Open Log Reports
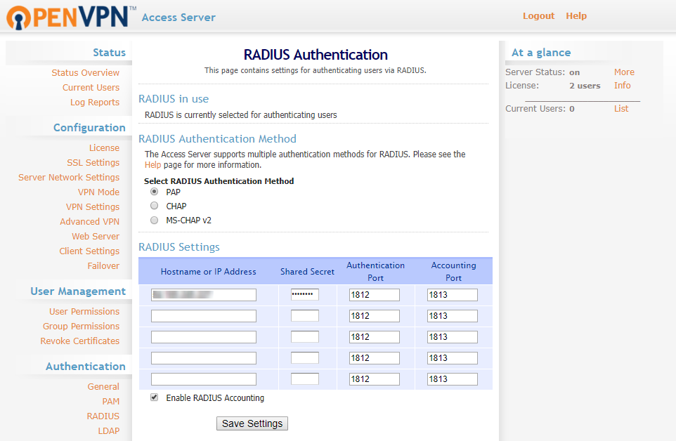 click(x=94, y=102)
